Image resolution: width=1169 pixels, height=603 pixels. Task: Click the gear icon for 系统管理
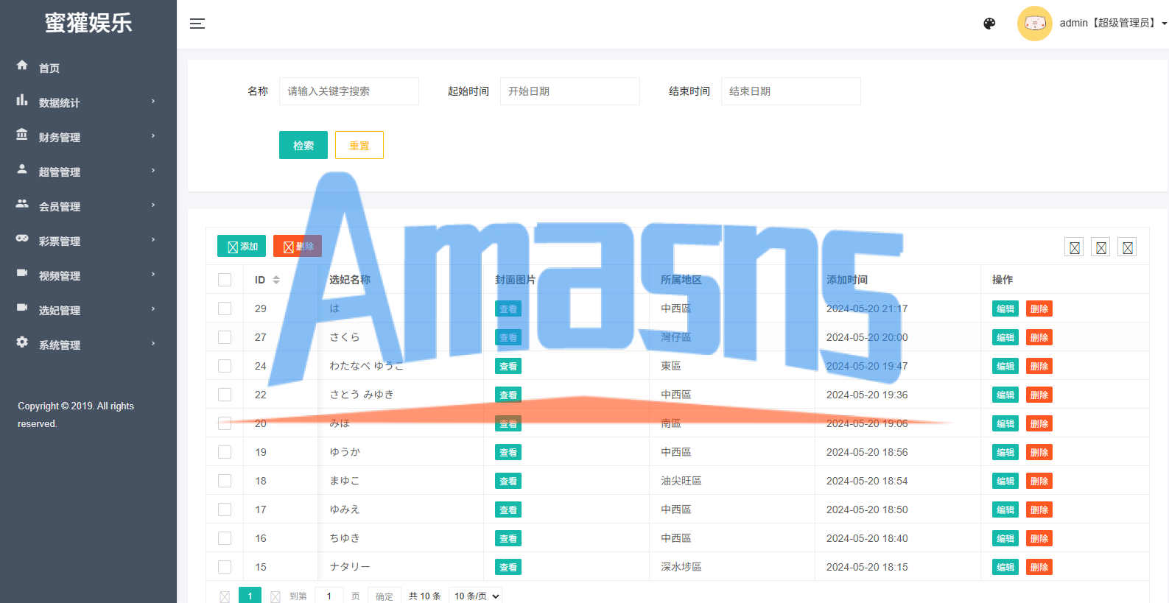coord(22,342)
